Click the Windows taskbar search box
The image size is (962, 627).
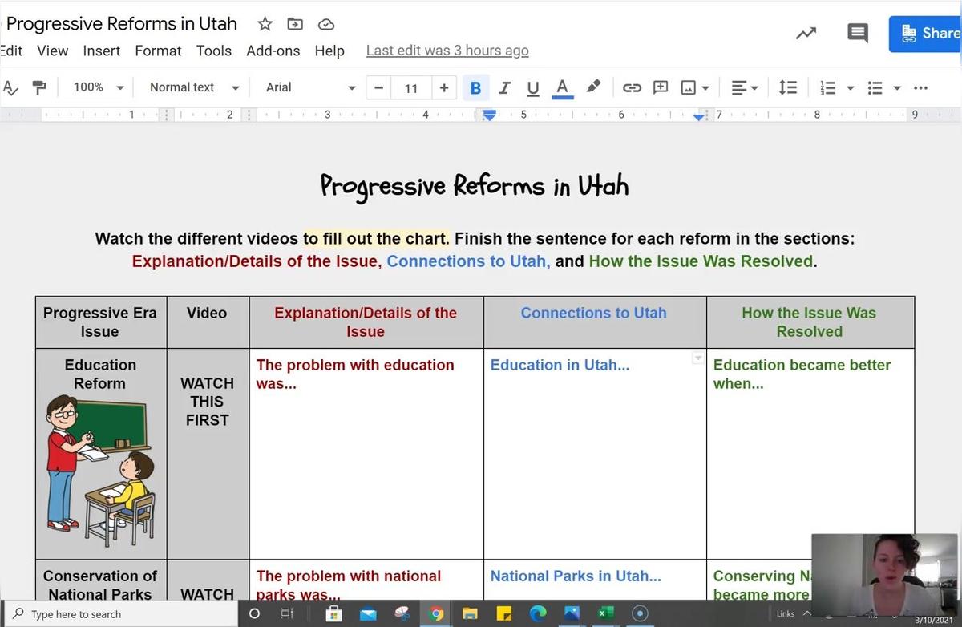pyautogui.click(x=120, y=614)
